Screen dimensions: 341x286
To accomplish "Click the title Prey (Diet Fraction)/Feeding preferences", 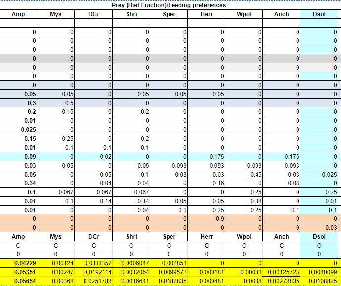I will (169, 5).
